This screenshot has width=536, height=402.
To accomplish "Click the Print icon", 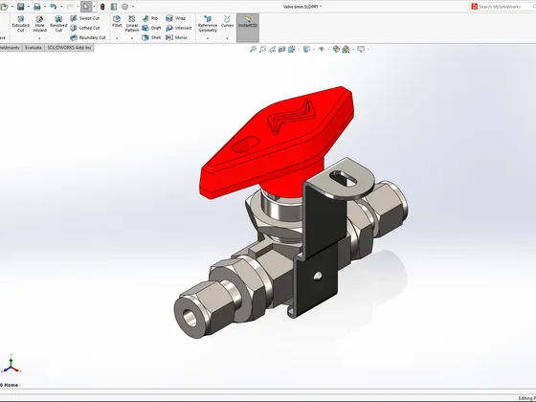I will coord(37,7).
